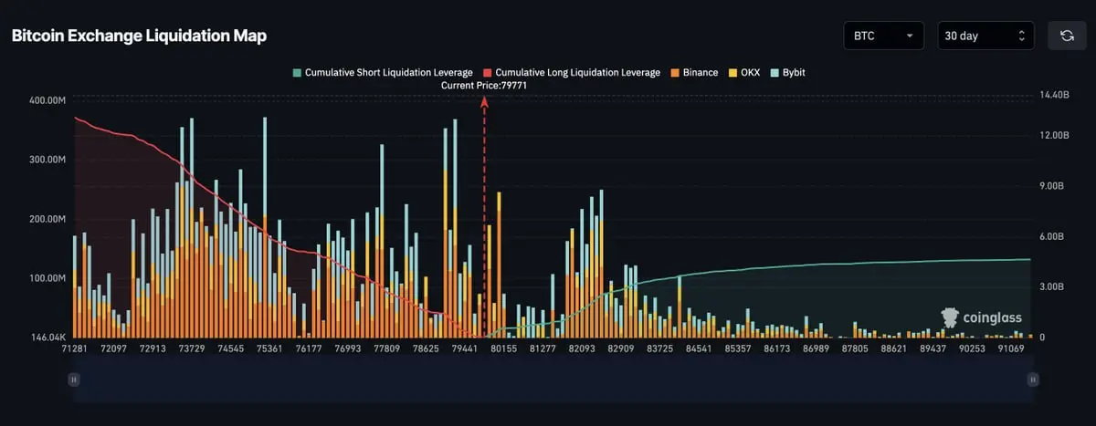Click the 9.00B right axis label
The image size is (1096, 426).
1051,186
